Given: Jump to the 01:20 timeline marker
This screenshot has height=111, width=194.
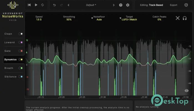Looking at the screenshot, I should click(62, 97).
